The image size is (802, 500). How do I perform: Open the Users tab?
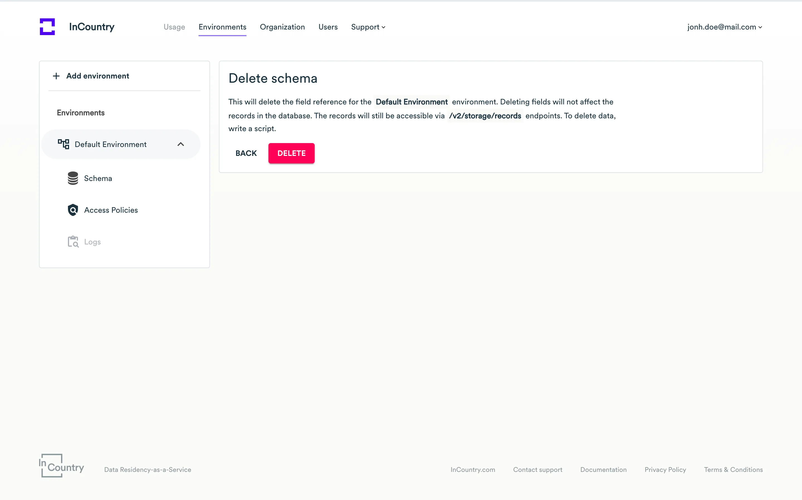(328, 27)
